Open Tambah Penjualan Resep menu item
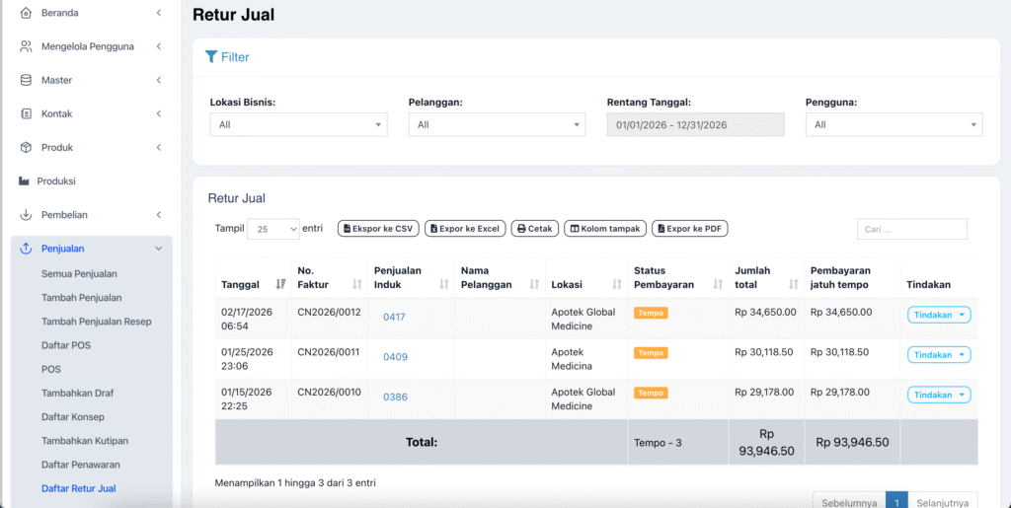This screenshot has height=508, width=1011. coord(96,321)
